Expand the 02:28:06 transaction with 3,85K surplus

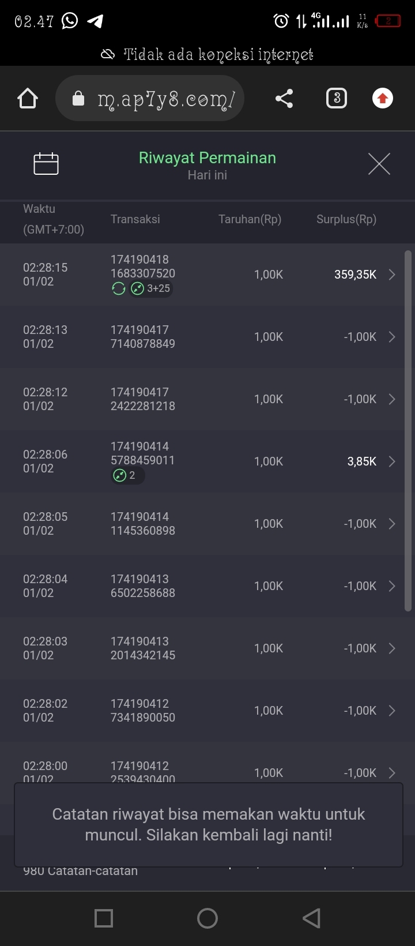pos(392,461)
